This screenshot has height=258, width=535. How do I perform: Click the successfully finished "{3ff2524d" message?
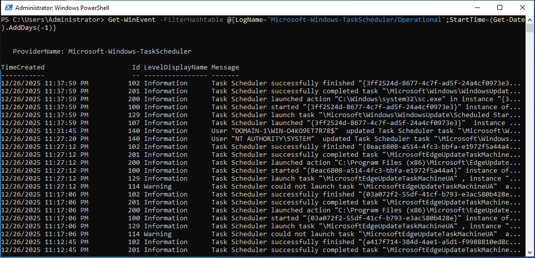(366, 83)
